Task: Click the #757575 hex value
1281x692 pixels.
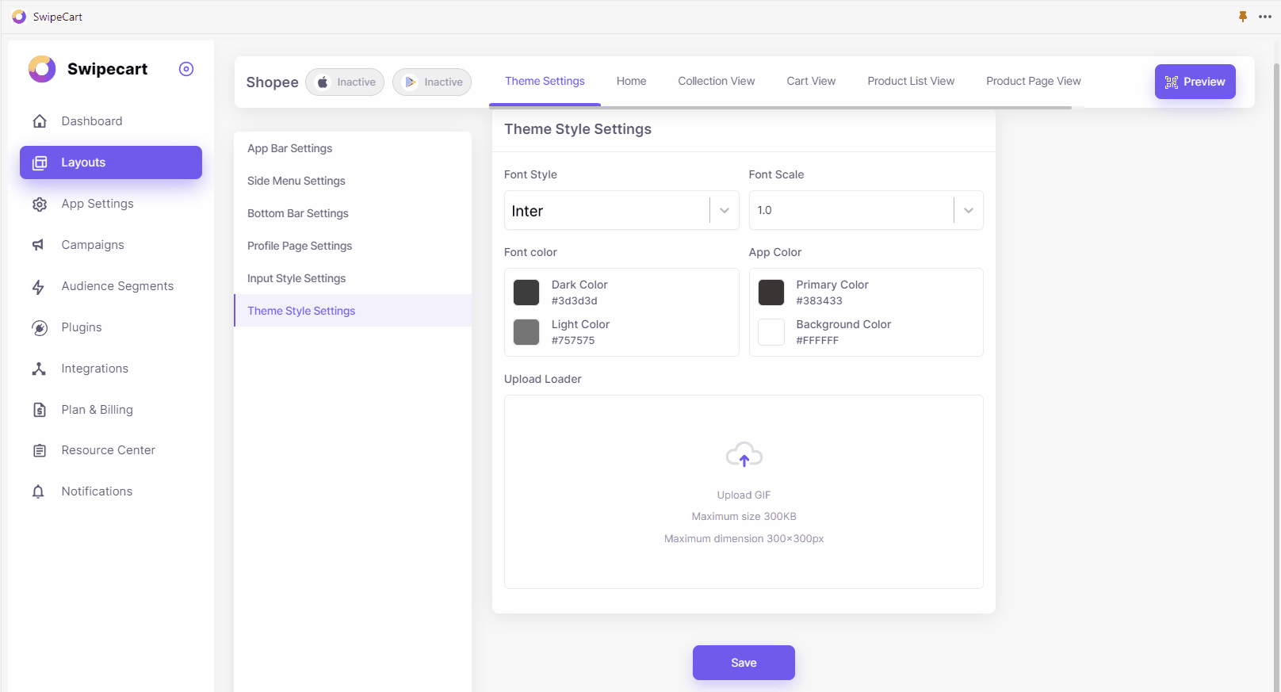Action: tap(573, 340)
